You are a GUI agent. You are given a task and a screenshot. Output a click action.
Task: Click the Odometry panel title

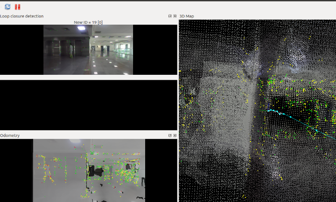[10, 135]
